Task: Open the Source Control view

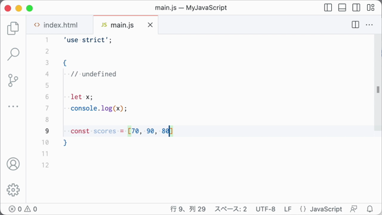Action: pyautogui.click(x=13, y=80)
